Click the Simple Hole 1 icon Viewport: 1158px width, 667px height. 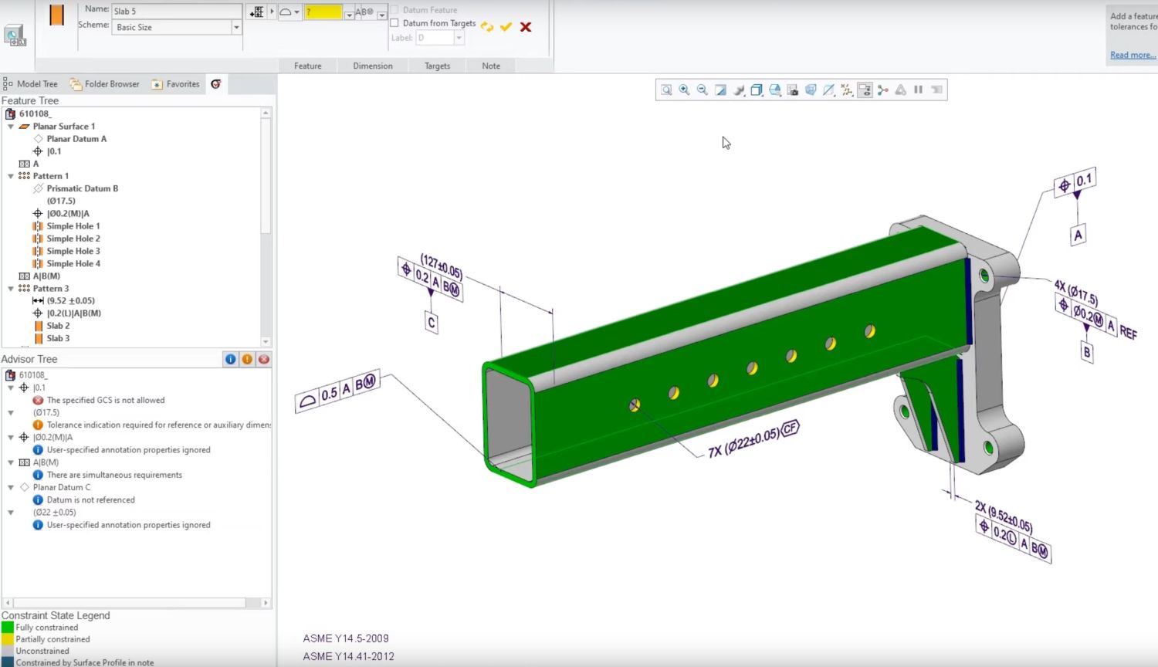click(38, 226)
